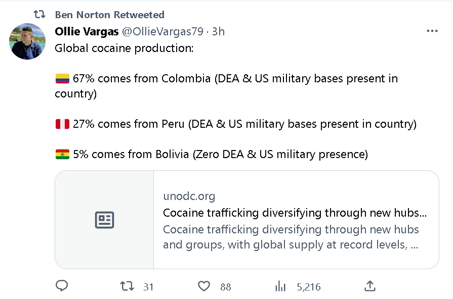Open tweet analytics bar chart icon
This screenshot has width=453, height=299.
(280, 286)
